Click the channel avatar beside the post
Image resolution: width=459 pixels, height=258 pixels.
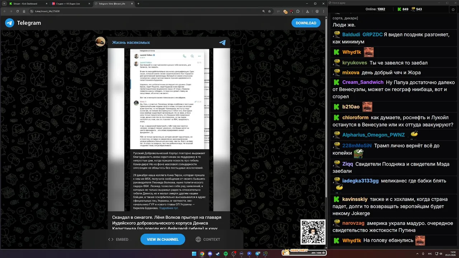coord(100,42)
